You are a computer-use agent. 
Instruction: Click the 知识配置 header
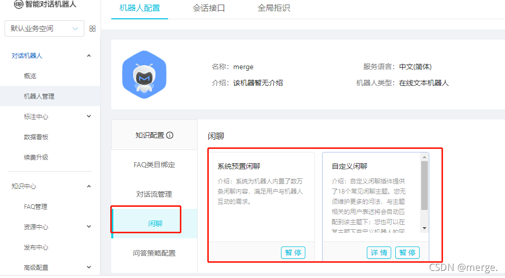pyautogui.click(x=154, y=135)
